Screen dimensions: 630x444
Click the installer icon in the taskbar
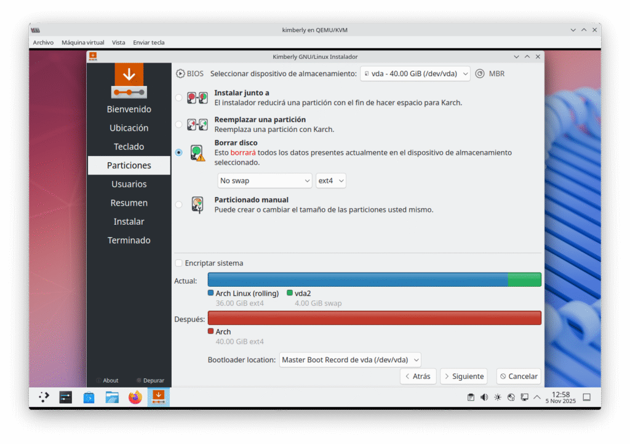158,397
